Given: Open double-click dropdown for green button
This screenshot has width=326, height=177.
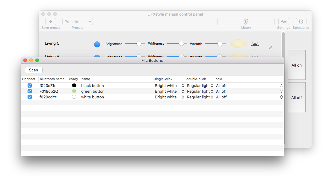Looking at the screenshot, I should [x=200, y=91].
